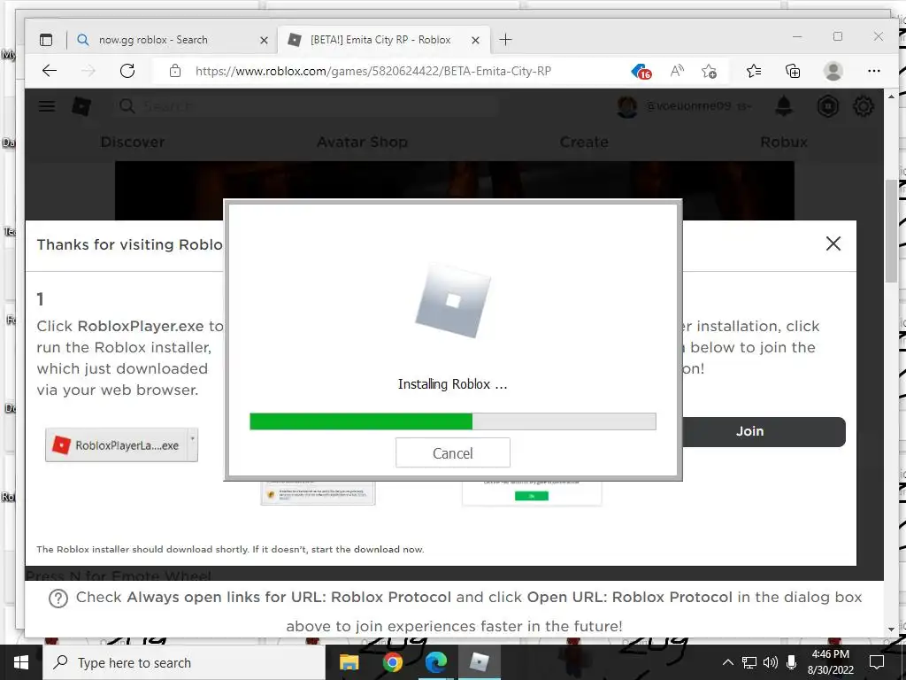This screenshot has width=906, height=680.
Task: Open the Action Center notifications icon
Action: (x=877, y=662)
